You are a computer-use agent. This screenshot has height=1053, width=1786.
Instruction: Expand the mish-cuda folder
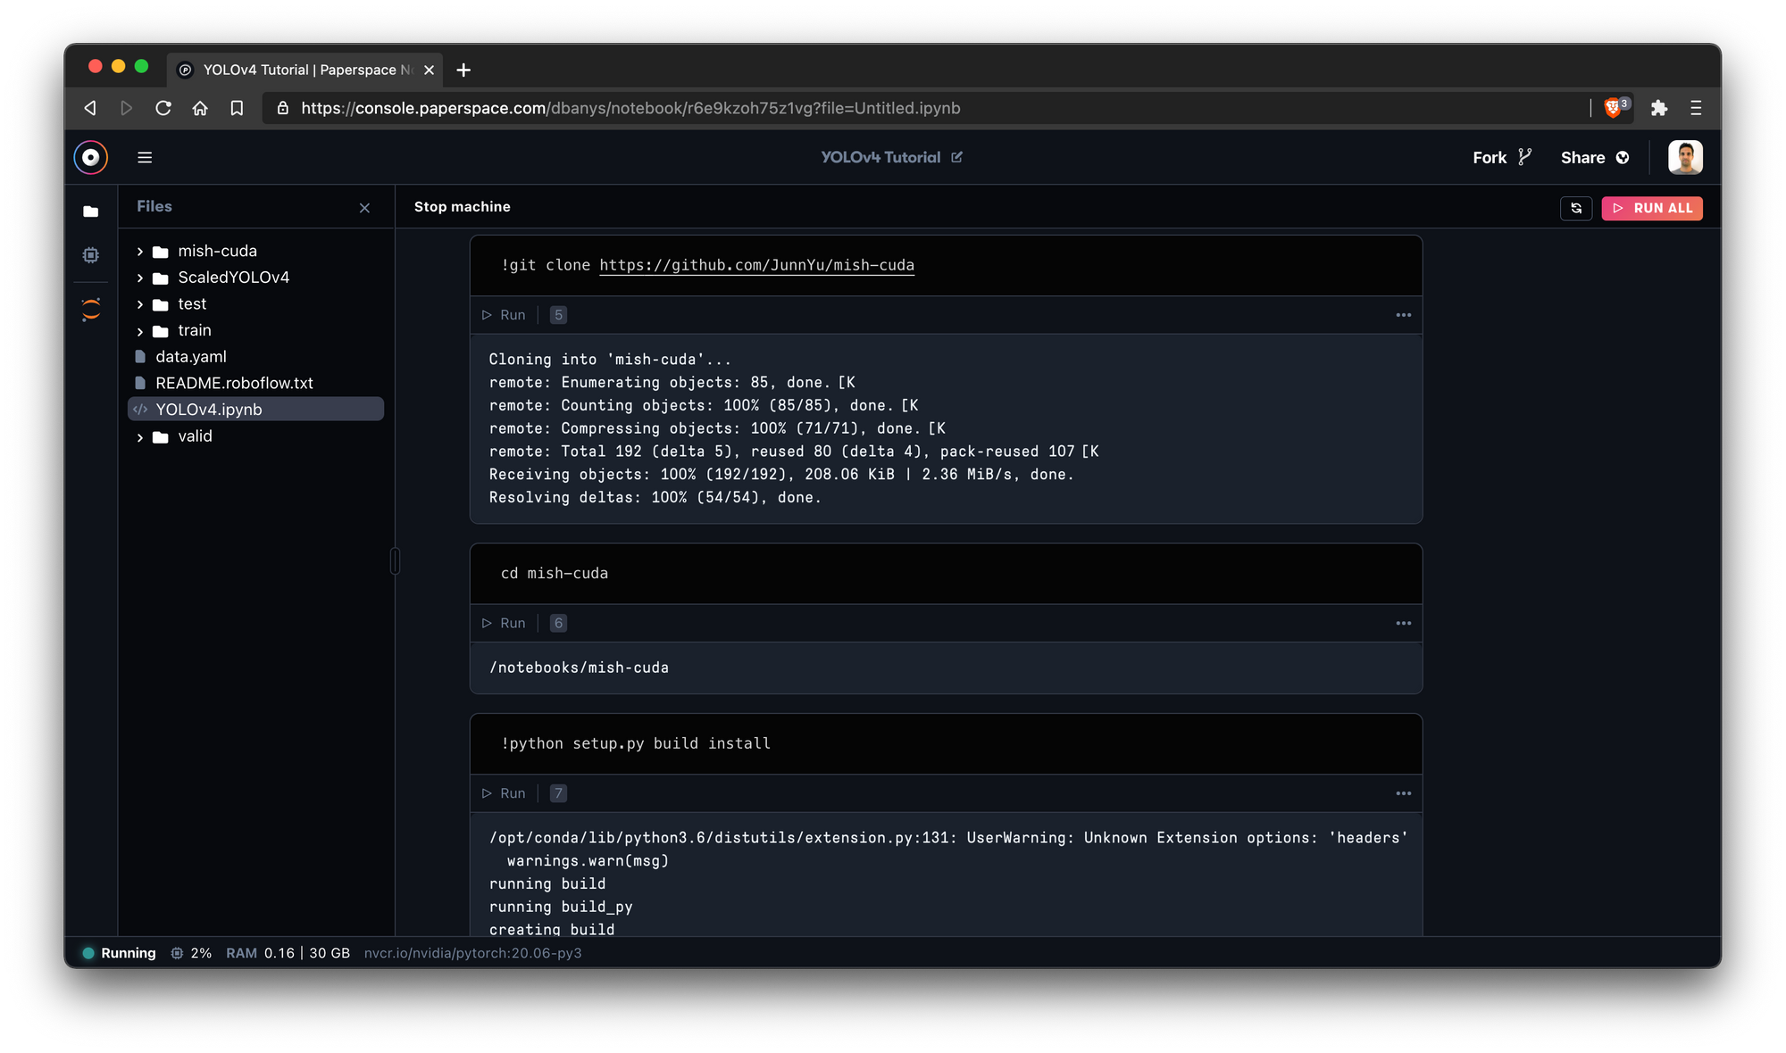pos(140,252)
